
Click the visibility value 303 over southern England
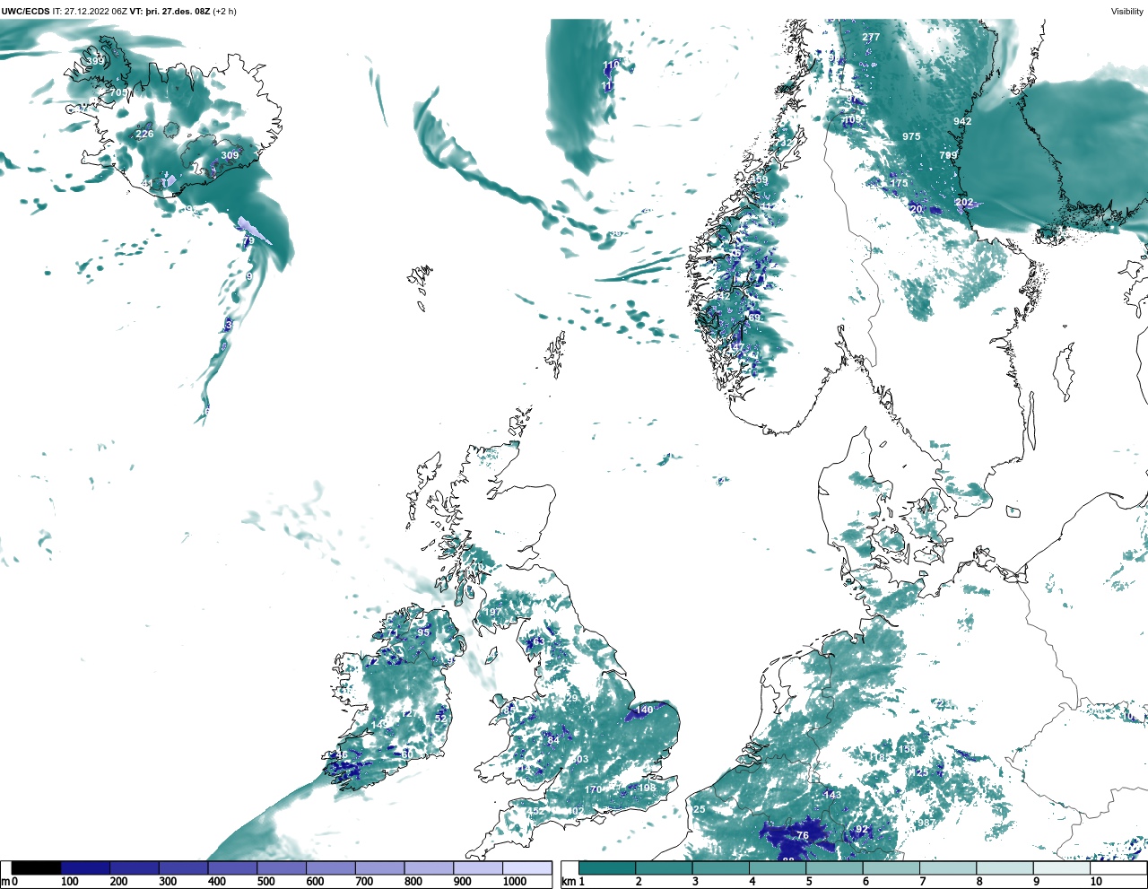coord(579,760)
